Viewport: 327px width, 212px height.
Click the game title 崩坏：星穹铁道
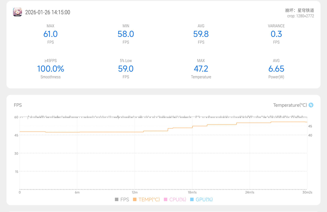(x=299, y=10)
